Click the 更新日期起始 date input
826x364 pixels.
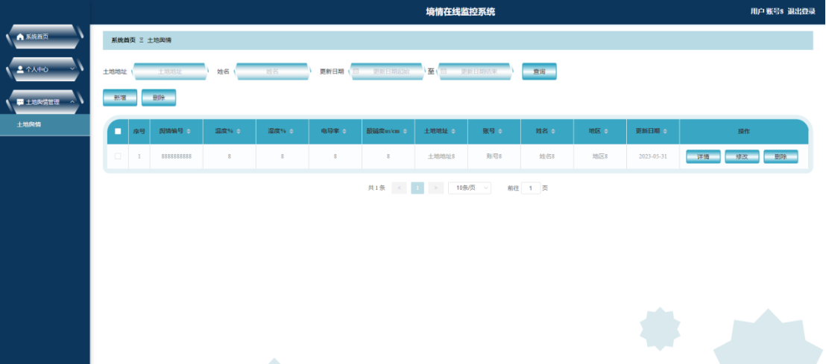[x=387, y=71]
